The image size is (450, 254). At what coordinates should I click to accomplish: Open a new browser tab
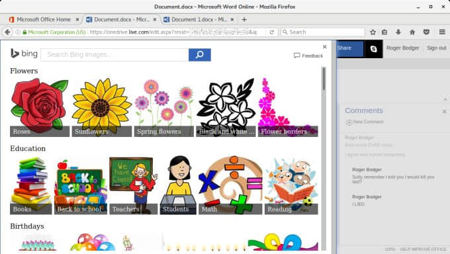pyautogui.click(x=244, y=20)
